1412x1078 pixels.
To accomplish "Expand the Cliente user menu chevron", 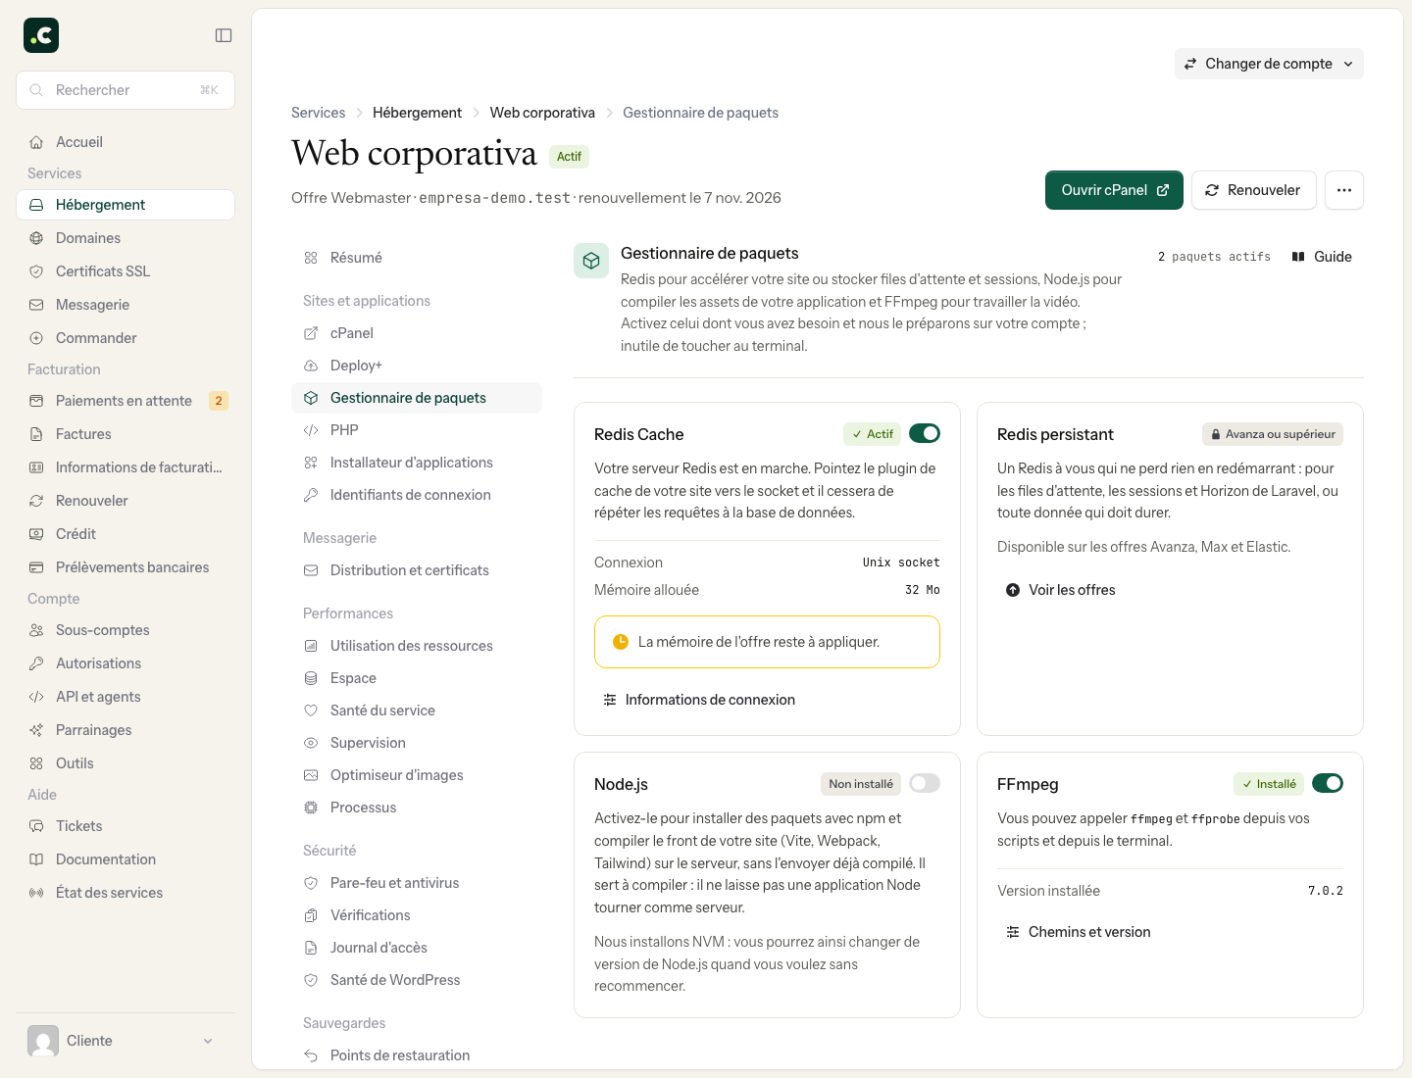I will click(208, 1041).
